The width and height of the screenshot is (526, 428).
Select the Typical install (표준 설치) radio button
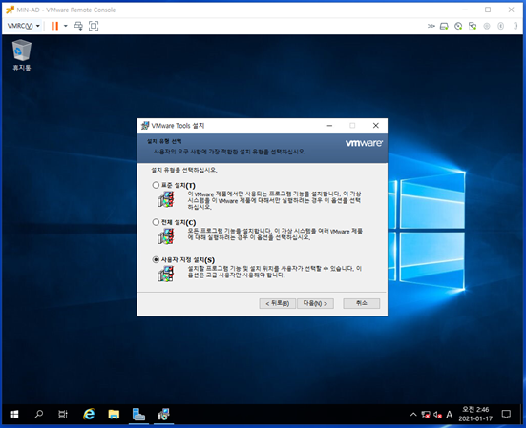click(156, 185)
